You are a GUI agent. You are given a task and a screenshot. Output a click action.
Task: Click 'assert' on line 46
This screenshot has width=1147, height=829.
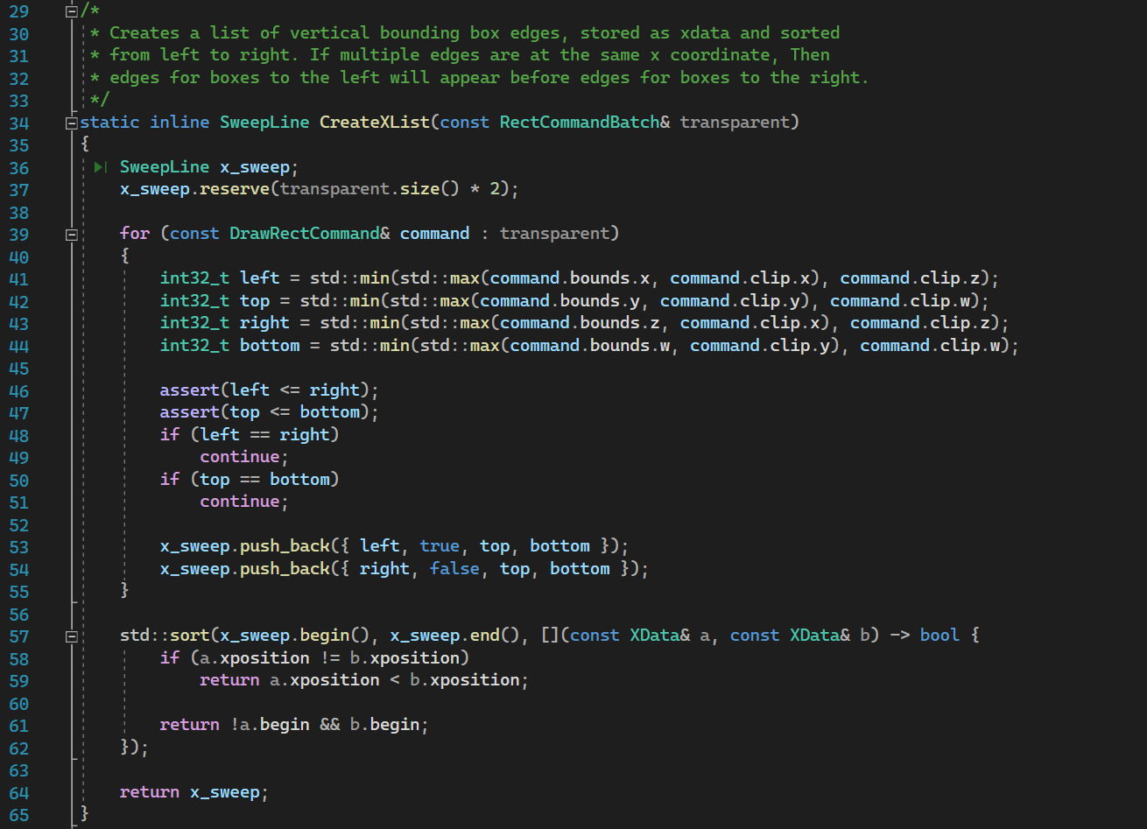(190, 390)
